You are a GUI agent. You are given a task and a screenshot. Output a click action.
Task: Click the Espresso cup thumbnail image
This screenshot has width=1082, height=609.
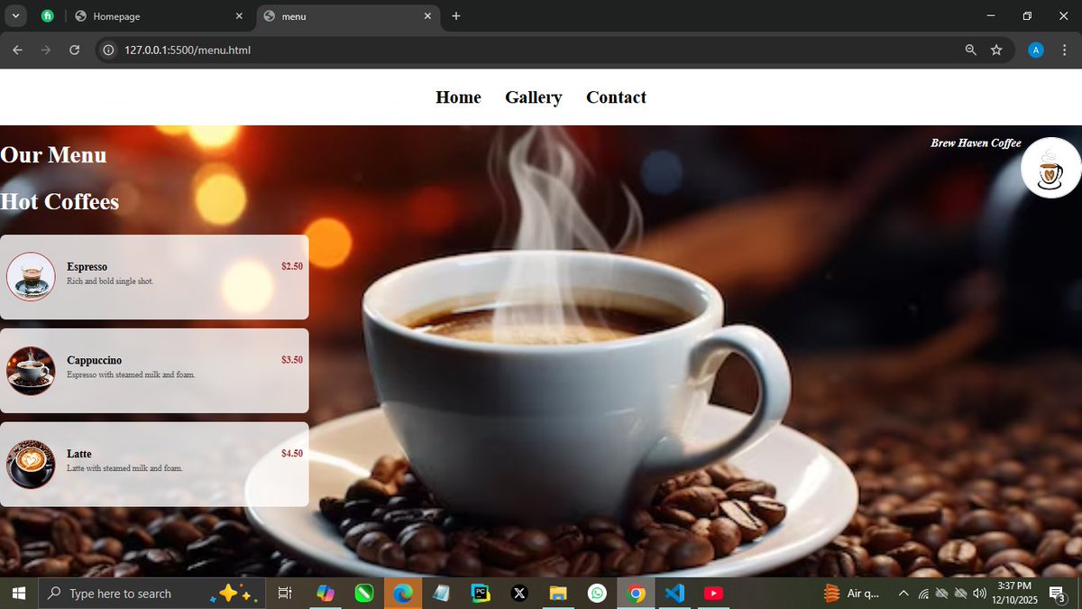[31, 277]
